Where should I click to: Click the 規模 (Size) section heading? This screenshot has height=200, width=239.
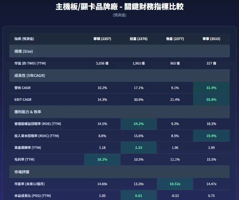click(24, 51)
